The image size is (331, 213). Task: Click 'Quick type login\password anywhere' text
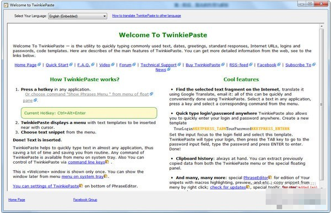pos(216,113)
